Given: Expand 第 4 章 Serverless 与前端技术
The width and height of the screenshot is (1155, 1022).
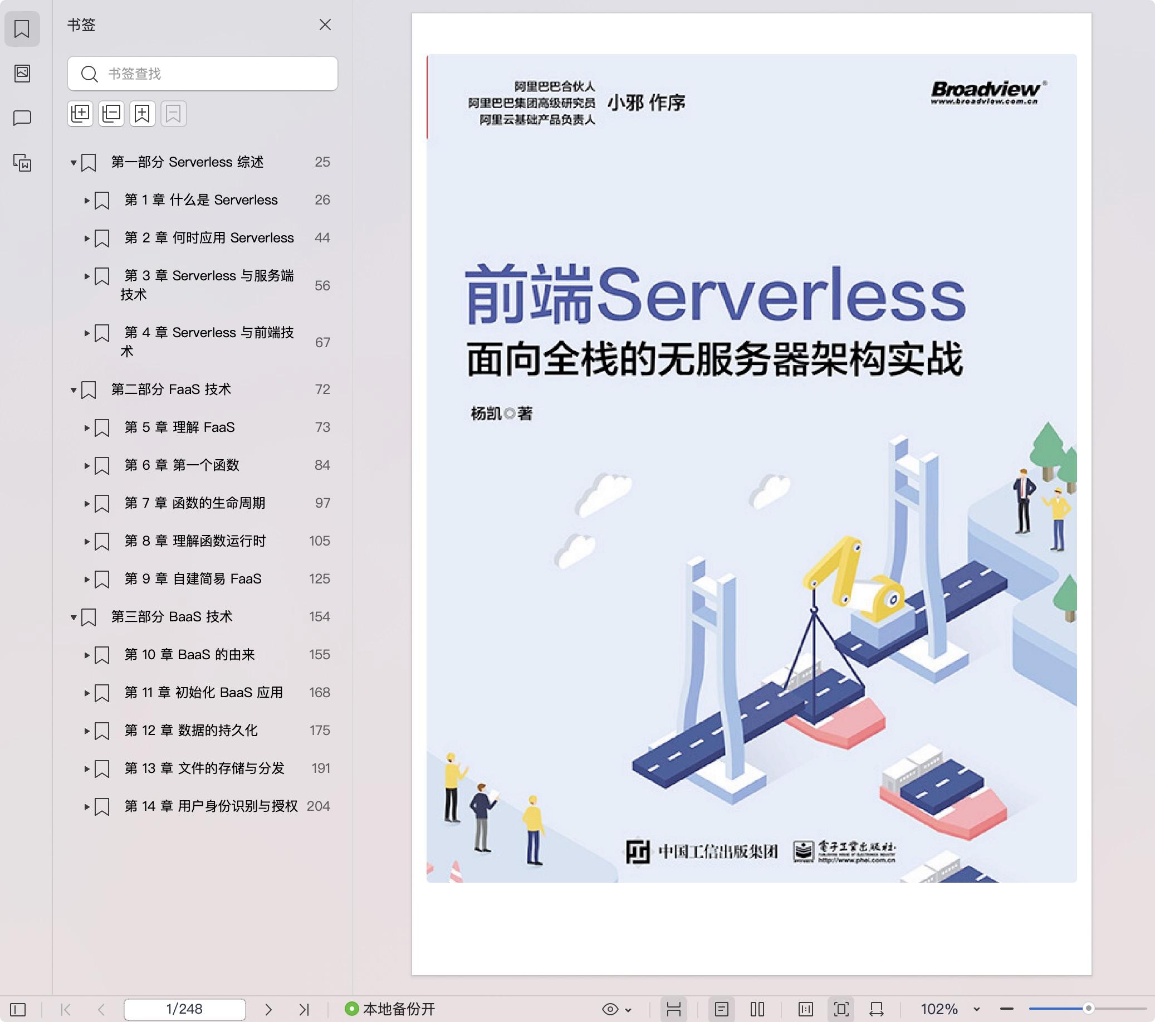Looking at the screenshot, I should point(87,333).
